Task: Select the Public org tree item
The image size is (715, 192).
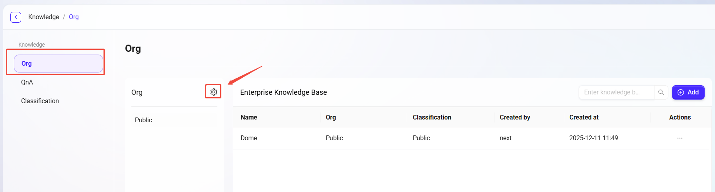Action: pyautogui.click(x=144, y=120)
